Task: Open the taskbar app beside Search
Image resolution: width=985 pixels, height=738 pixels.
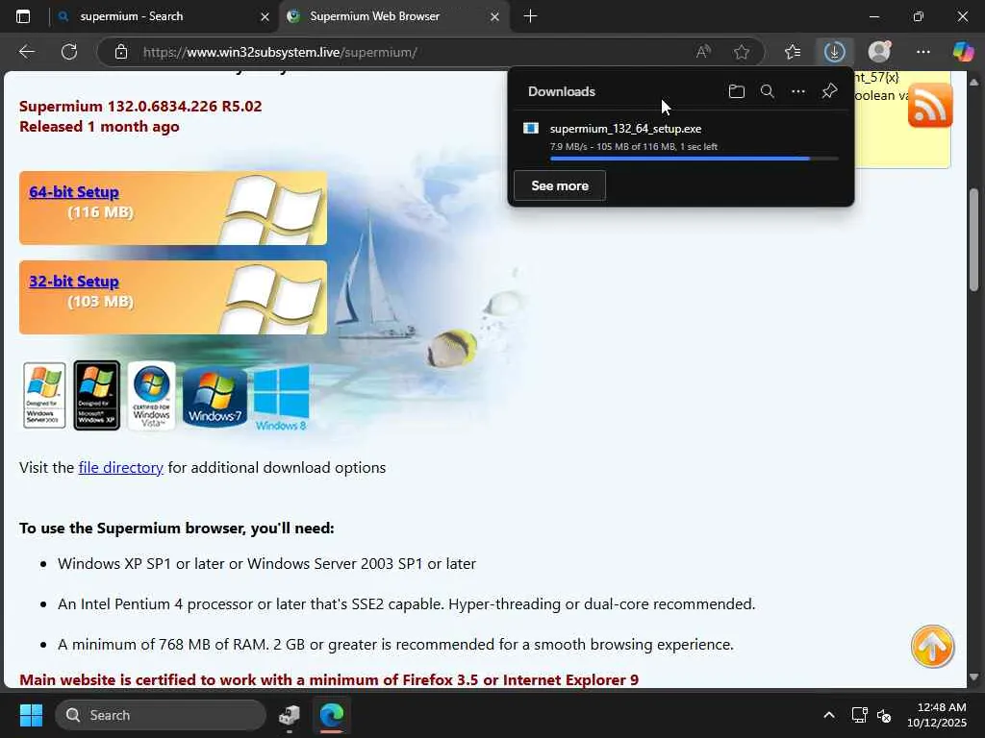Action: 290,715
